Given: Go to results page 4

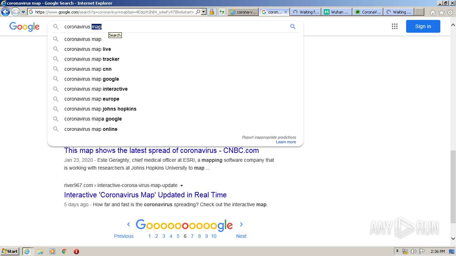Looking at the screenshot, I should click(x=171, y=236).
